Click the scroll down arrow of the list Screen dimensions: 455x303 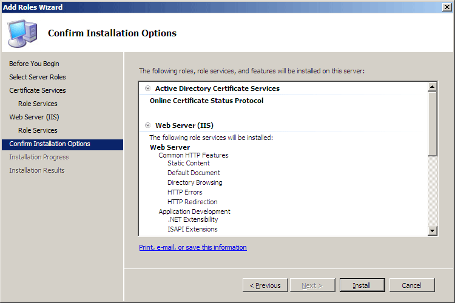point(433,231)
